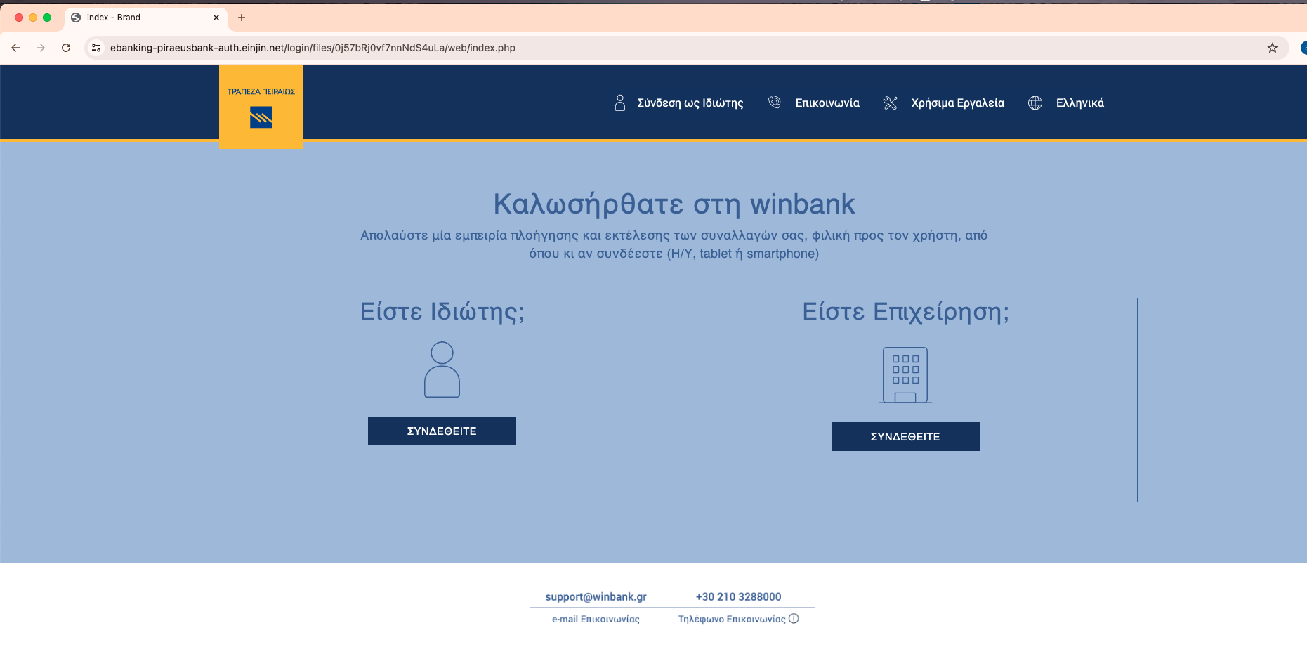Click the person icon beside Σύνδεση ως Ιδιώτης

[x=619, y=103]
